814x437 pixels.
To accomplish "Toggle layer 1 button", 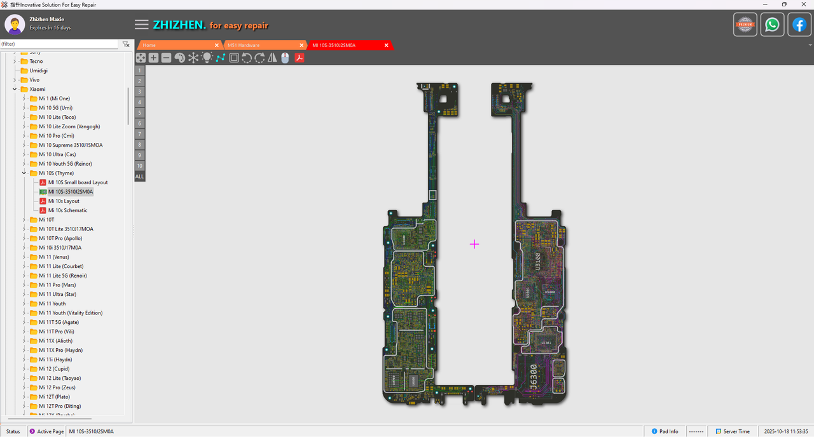I will coord(140,71).
